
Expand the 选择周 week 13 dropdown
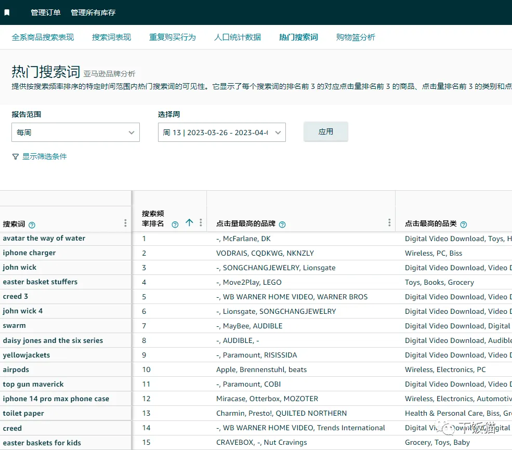coord(222,132)
